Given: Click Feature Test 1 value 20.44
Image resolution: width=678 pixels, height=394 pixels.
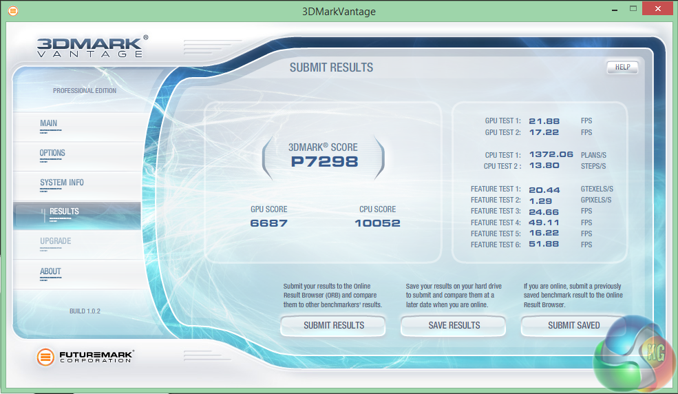Looking at the screenshot, I should tap(544, 190).
